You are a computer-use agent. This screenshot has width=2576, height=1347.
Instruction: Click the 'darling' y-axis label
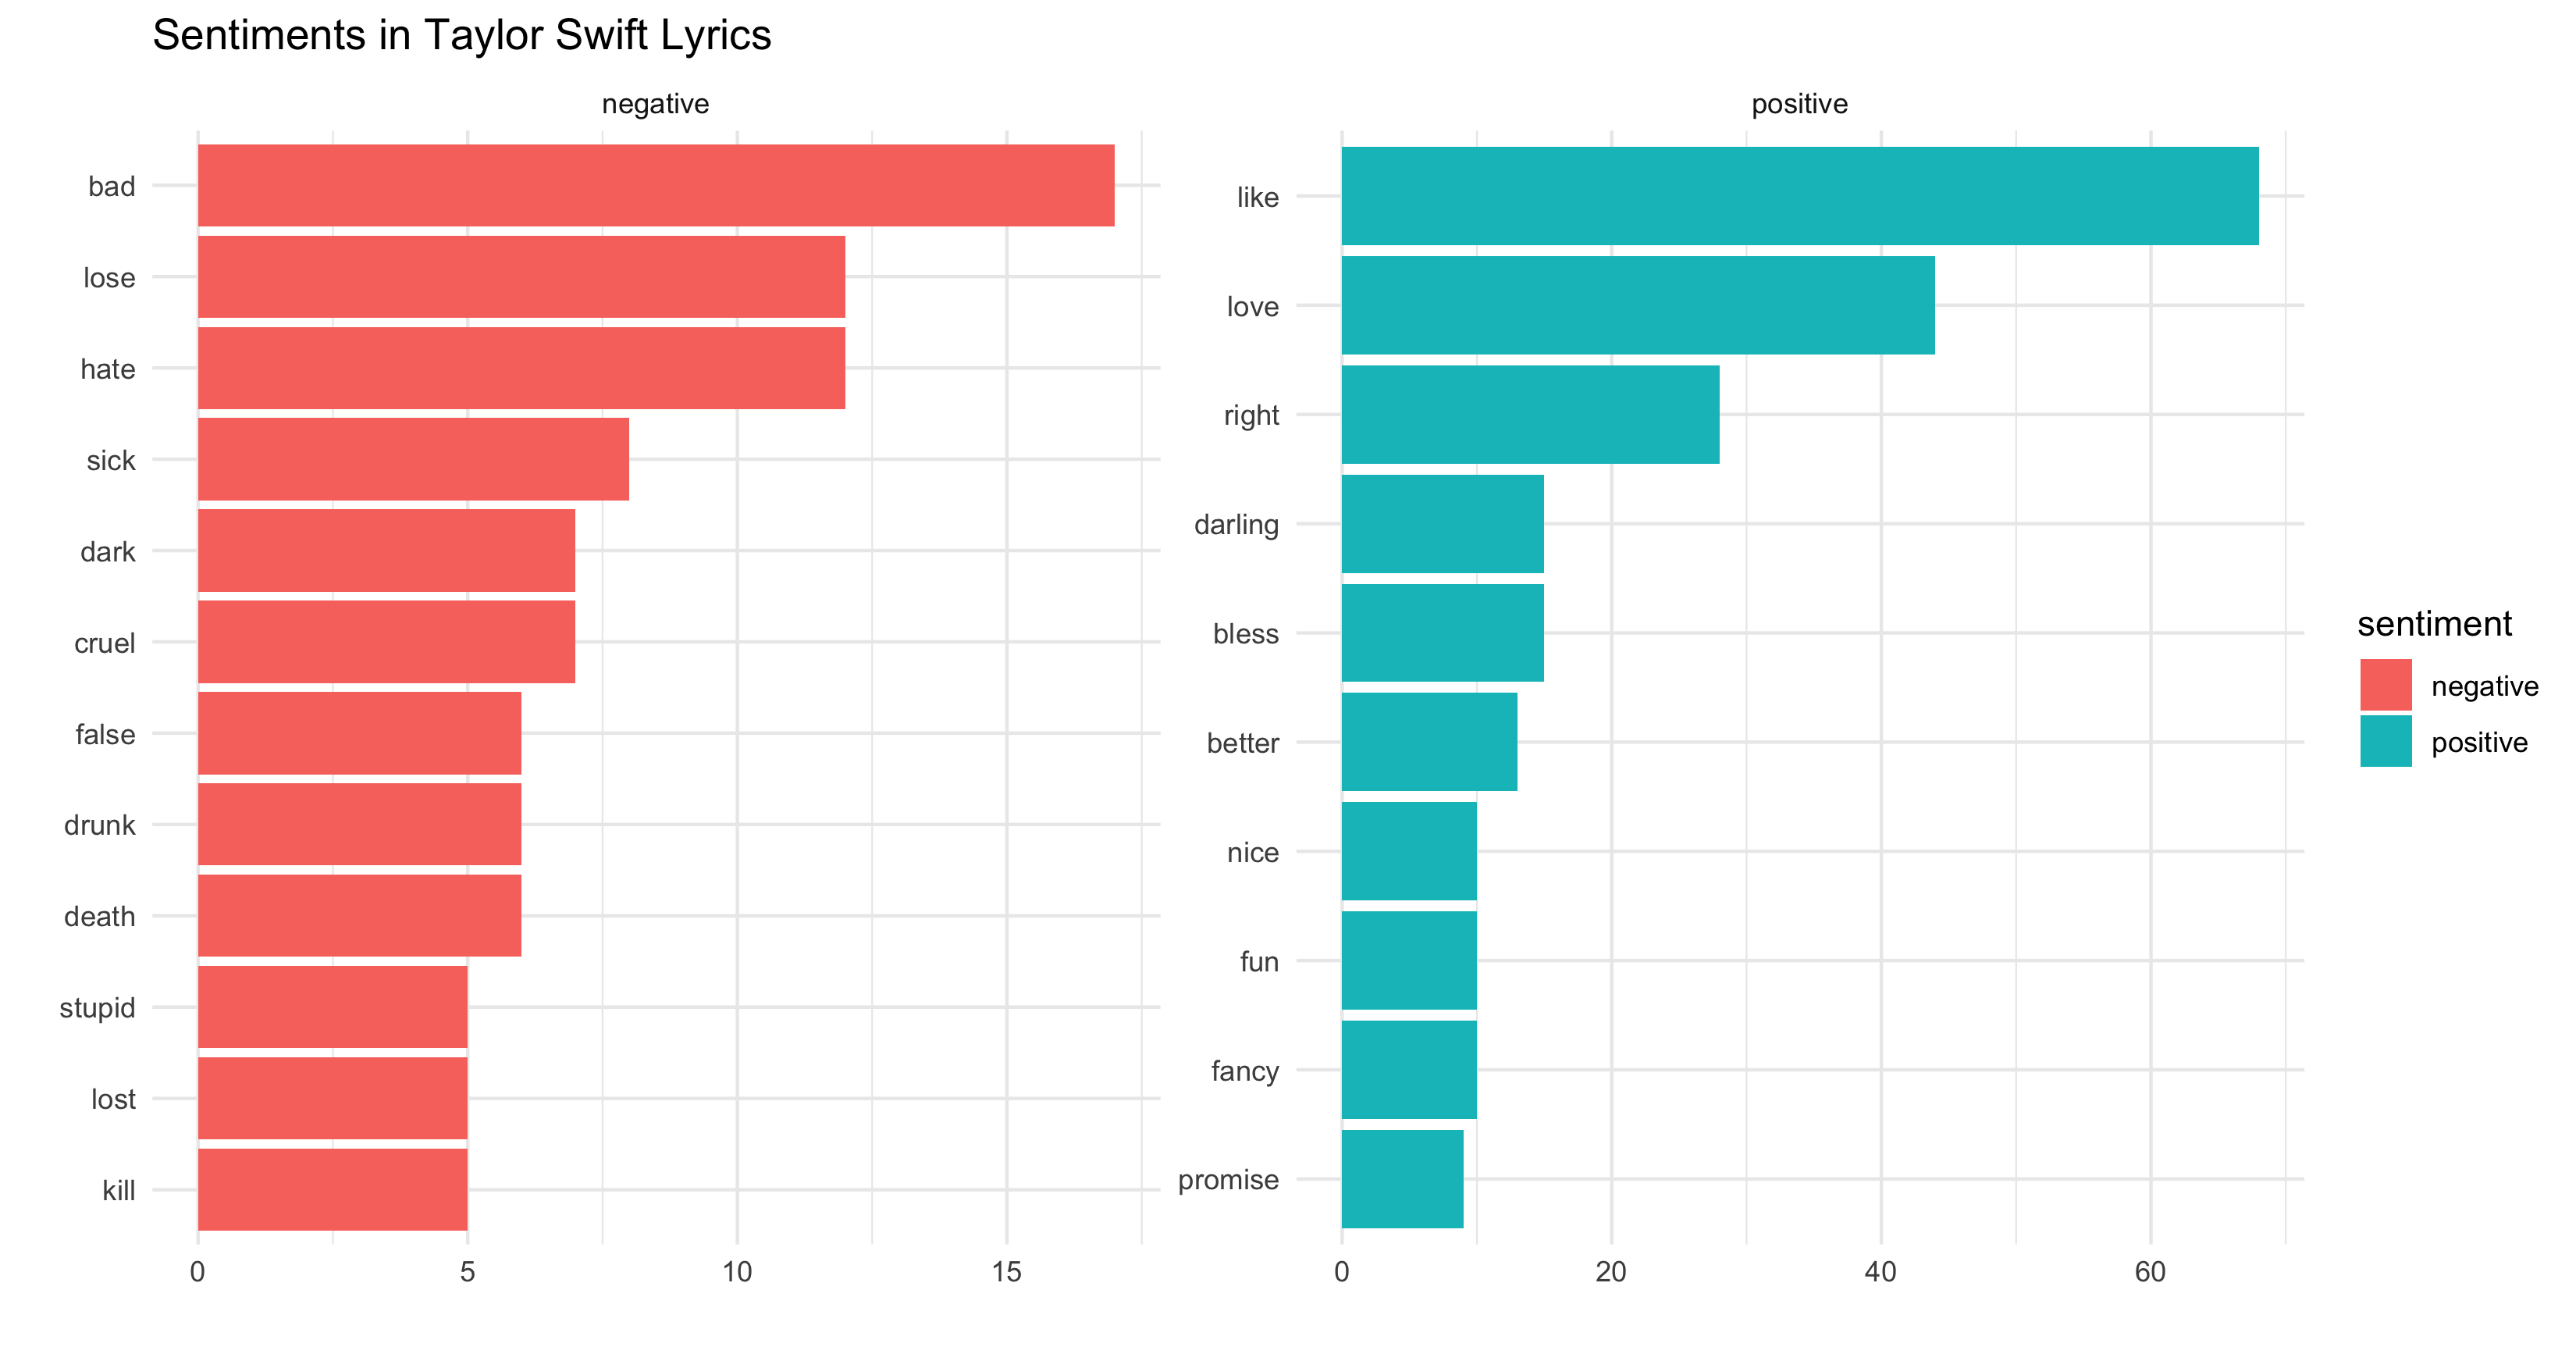(1236, 524)
